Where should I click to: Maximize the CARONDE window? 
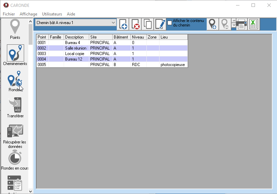click(253, 5)
